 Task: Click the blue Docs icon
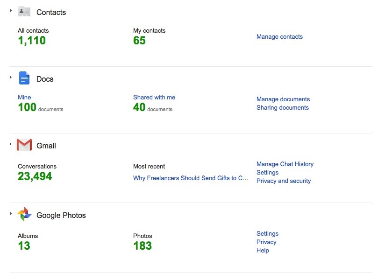pos(24,78)
